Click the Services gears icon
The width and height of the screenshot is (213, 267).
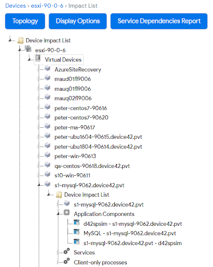(x=66, y=251)
